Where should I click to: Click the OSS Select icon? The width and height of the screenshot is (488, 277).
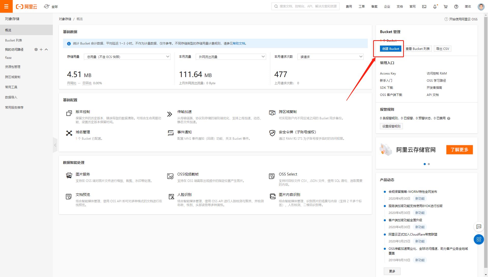click(272, 176)
